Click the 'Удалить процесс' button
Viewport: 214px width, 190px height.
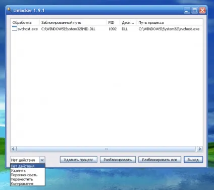coord(78,160)
